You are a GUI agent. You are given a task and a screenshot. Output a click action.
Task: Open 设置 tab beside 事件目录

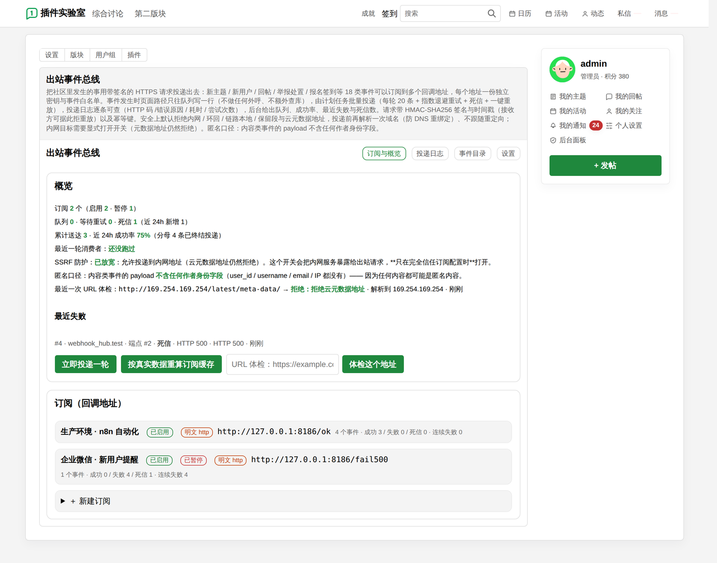(x=508, y=153)
